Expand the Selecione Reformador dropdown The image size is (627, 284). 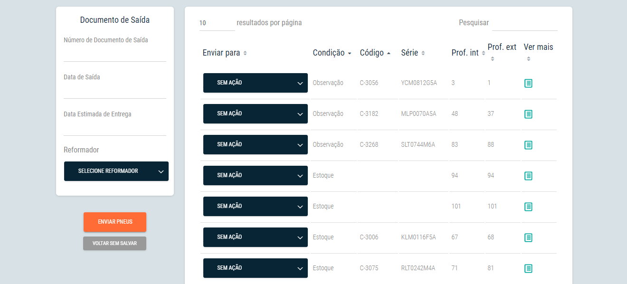click(x=116, y=171)
